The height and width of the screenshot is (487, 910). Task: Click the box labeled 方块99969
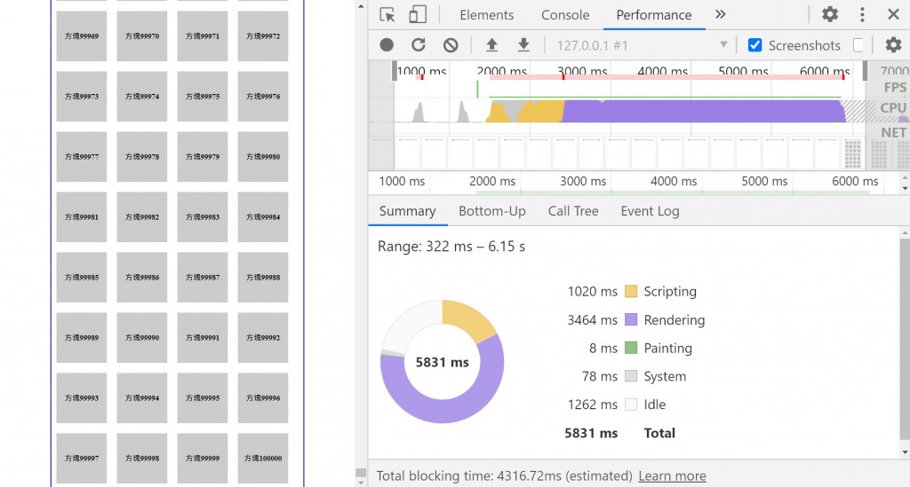click(x=82, y=35)
